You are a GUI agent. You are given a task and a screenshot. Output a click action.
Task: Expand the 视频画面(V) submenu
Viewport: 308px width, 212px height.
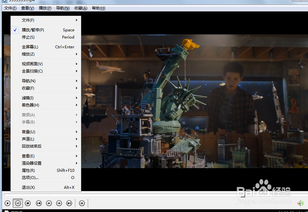click(46, 64)
